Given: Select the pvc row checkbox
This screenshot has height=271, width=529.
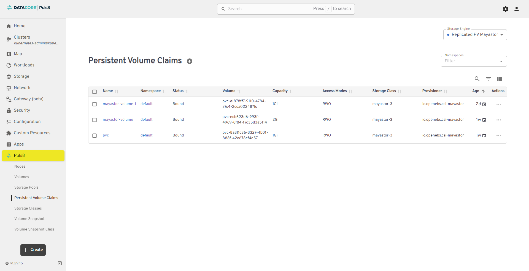Looking at the screenshot, I should (95, 136).
